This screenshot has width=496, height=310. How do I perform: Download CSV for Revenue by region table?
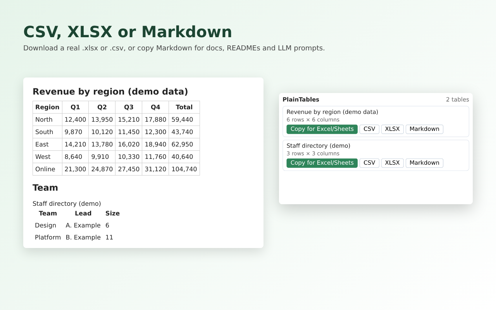[x=369, y=129]
